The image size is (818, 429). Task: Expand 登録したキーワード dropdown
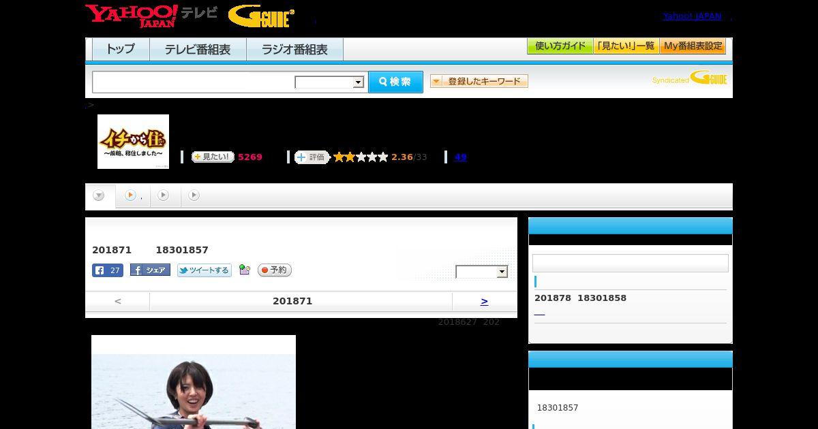pyautogui.click(x=479, y=81)
